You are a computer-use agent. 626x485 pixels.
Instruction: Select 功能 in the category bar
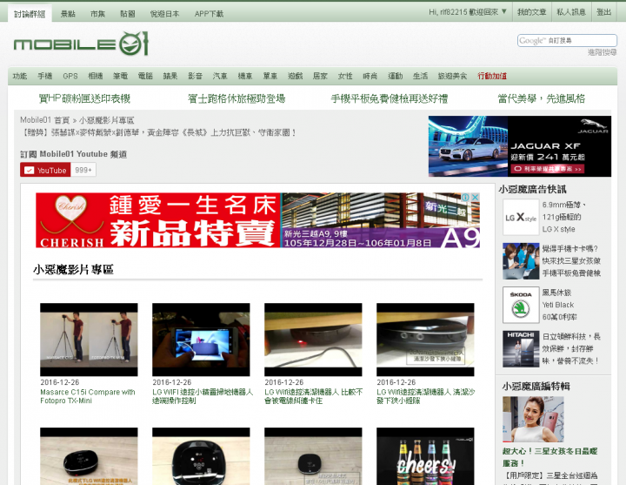pos(20,76)
